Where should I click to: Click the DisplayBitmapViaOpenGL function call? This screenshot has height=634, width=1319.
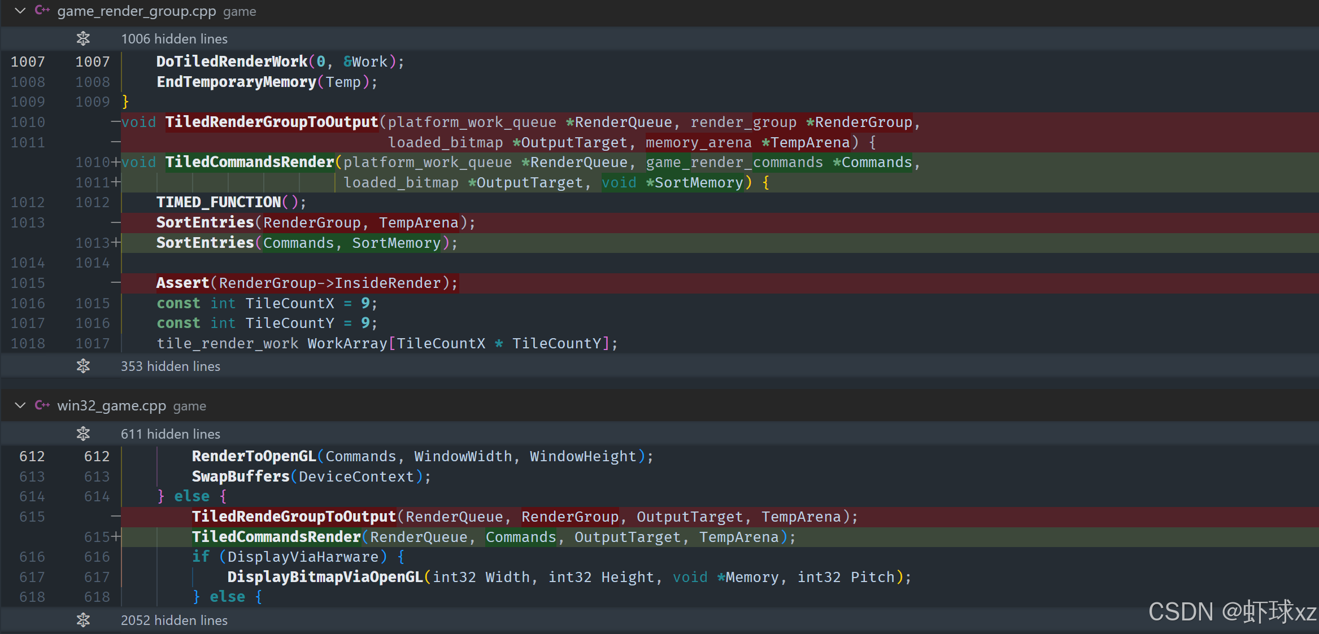[325, 578]
